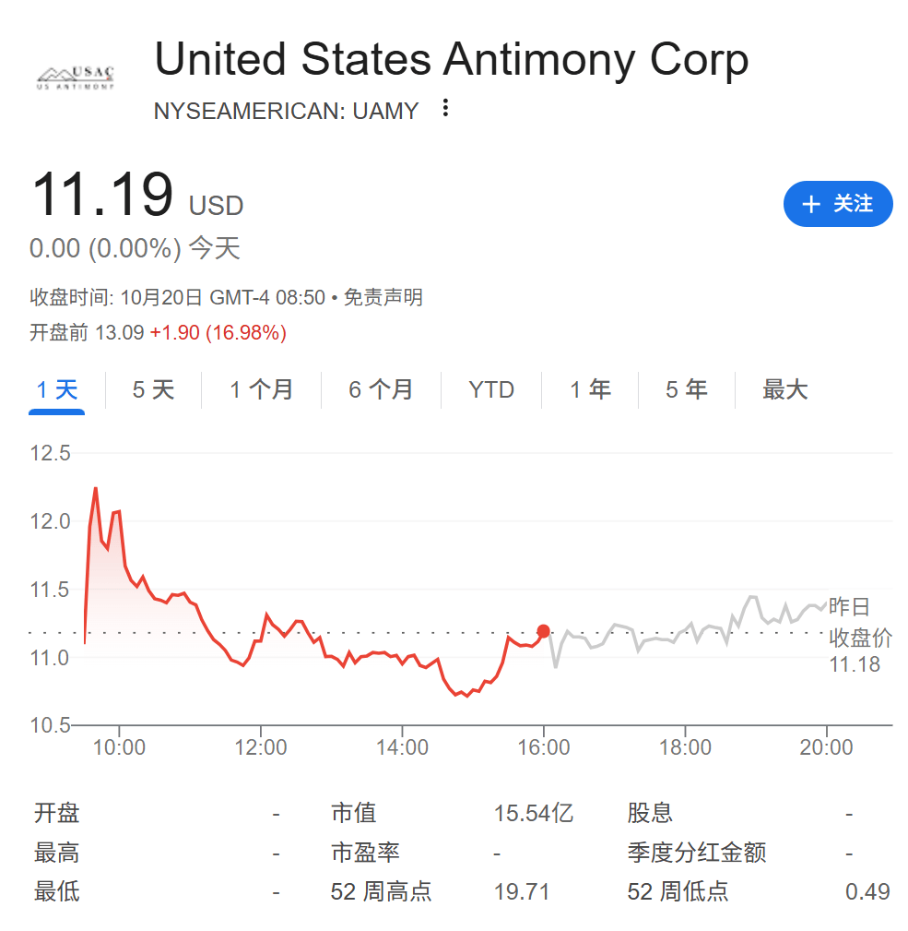The width and height of the screenshot is (908, 931).
Task: Switch chart to YTD range
Action: pyautogui.click(x=490, y=390)
